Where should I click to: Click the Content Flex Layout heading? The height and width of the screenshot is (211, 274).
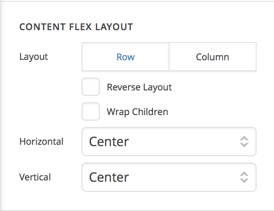[x=76, y=27]
